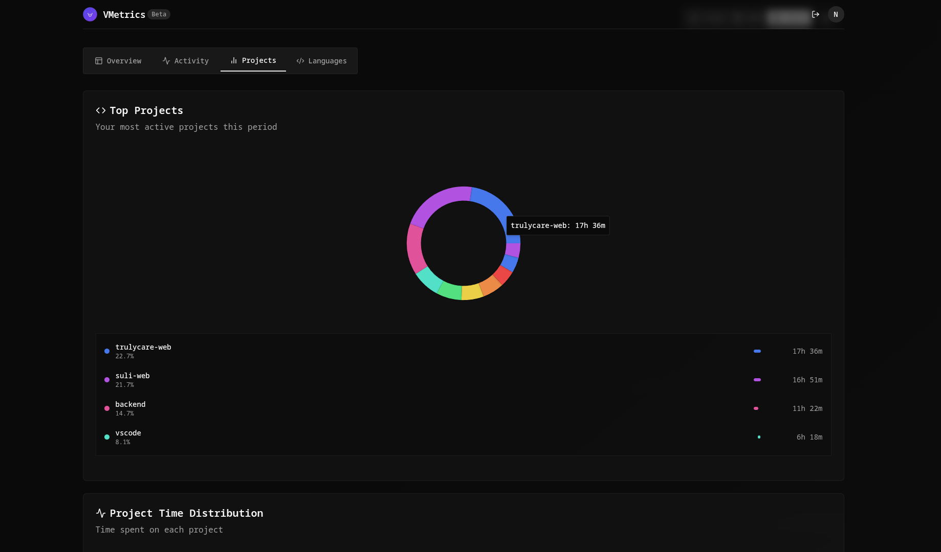This screenshot has width=941, height=552.
Task: Click the orange donut segment
Action: (490, 285)
